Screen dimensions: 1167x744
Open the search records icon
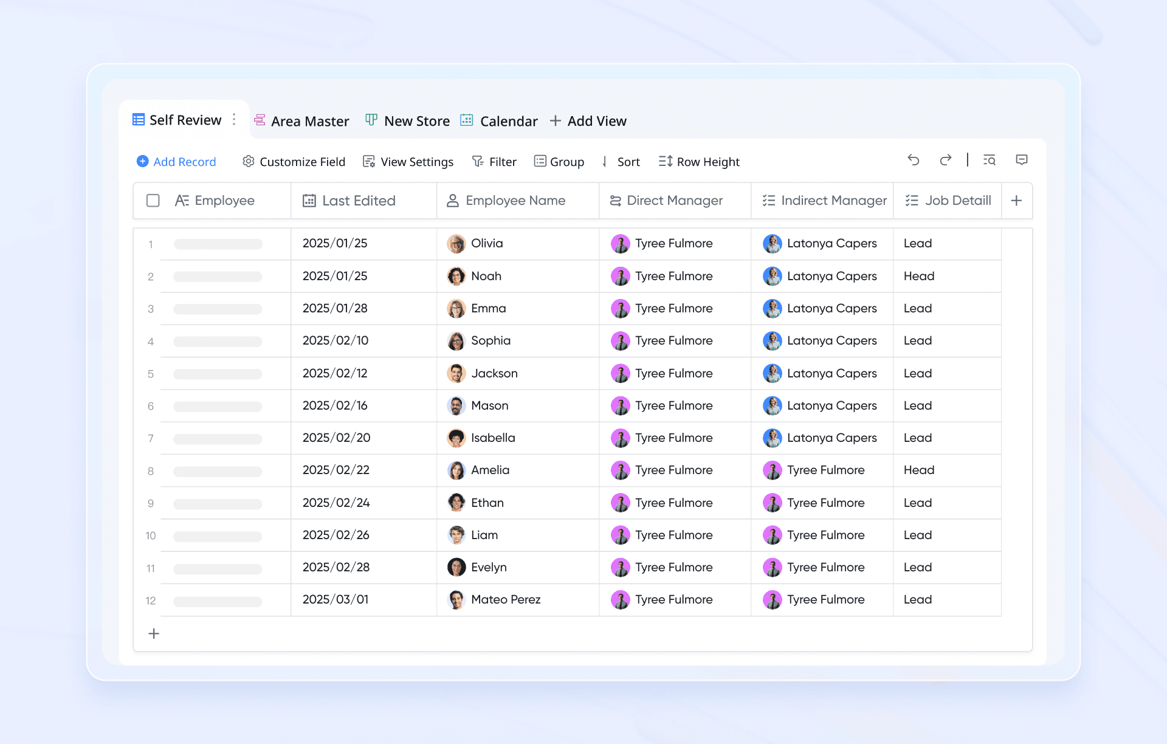click(990, 160)
